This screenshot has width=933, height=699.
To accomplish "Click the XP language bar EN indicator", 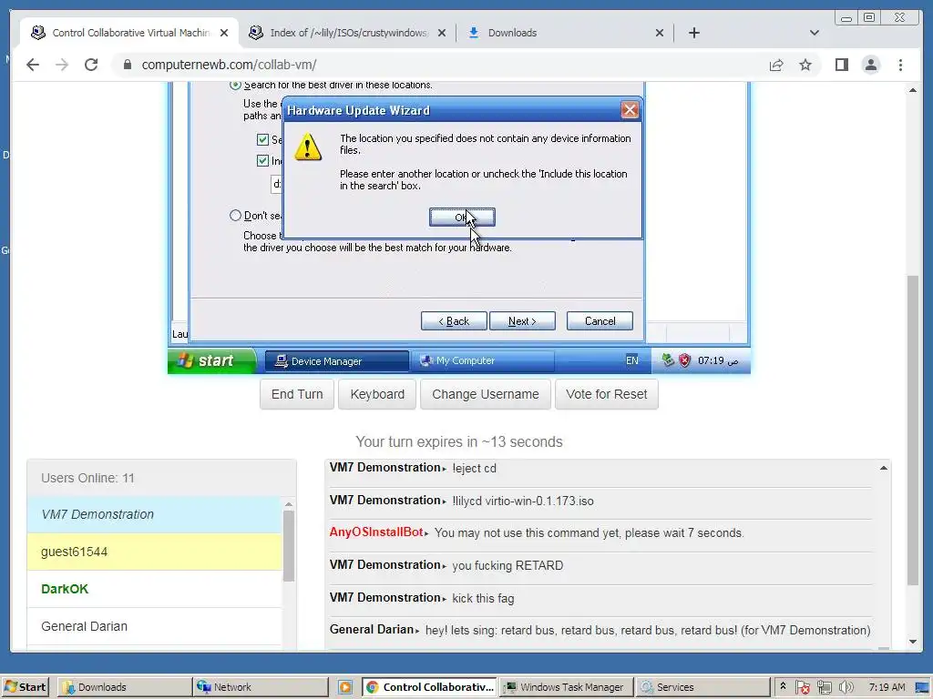I will (632, 360).
